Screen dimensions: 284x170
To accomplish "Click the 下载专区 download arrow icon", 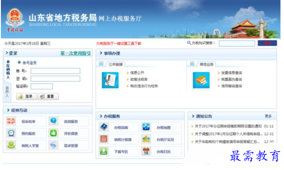I will (x=104, y=151).
